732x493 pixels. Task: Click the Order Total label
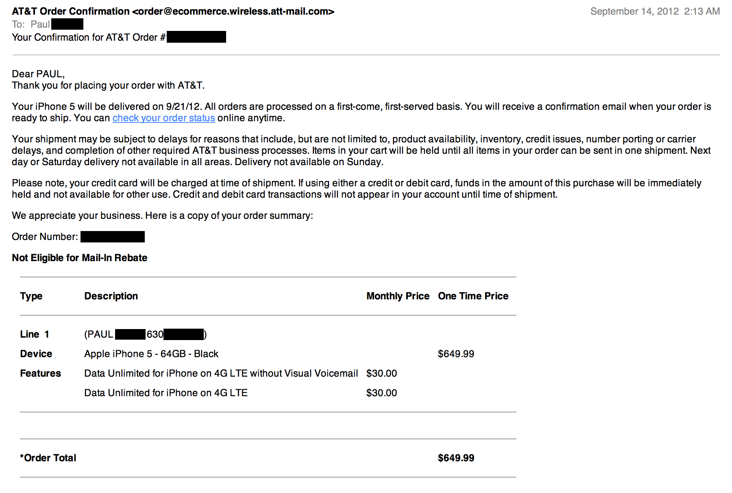click(48, 458)
